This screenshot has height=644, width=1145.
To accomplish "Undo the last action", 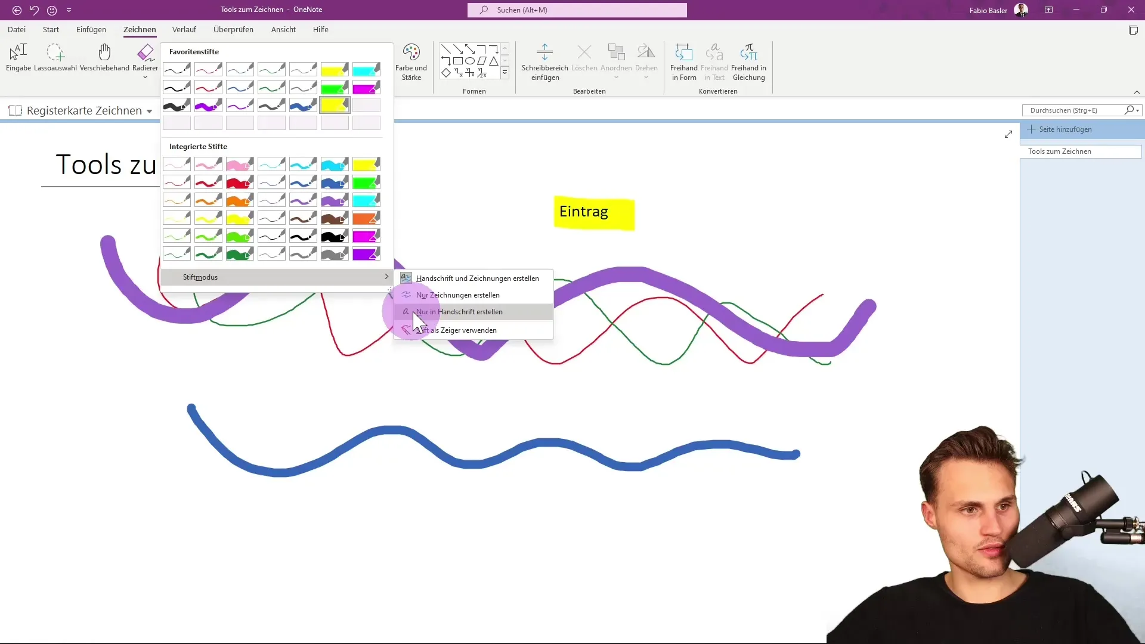I will click(35, 10).
